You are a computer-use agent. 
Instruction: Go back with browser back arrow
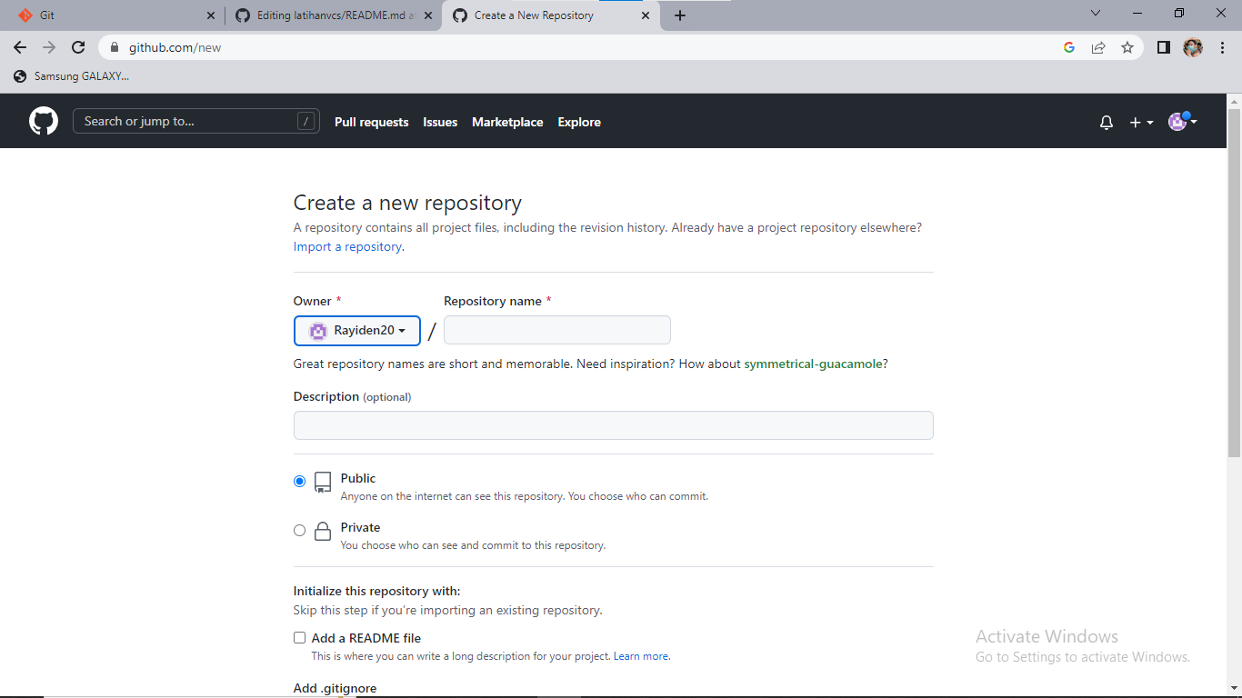[20, 47]
